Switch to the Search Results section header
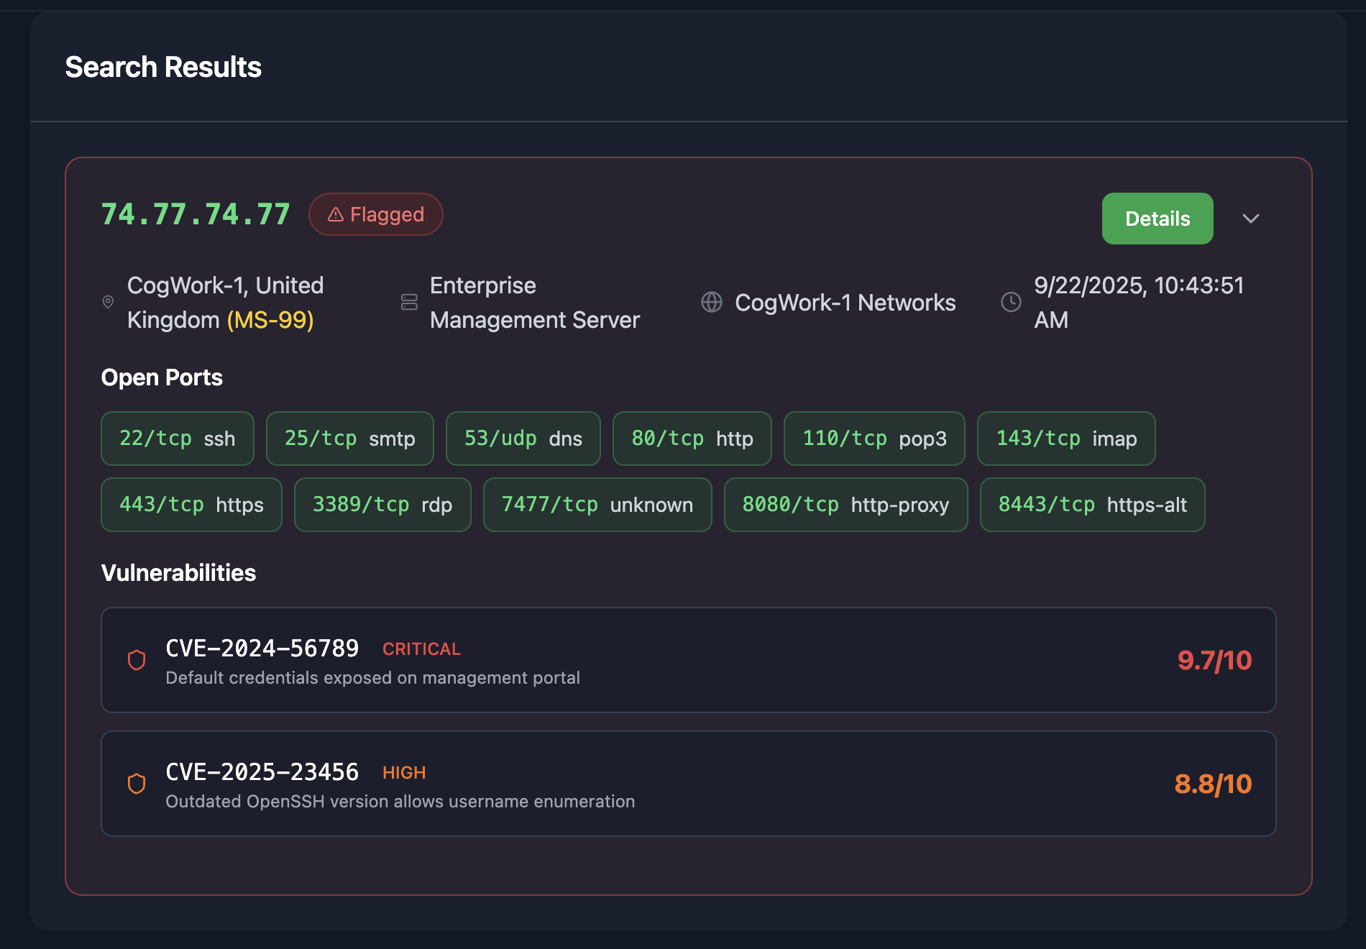The image size is (1366, 949). tap(163, 67)
